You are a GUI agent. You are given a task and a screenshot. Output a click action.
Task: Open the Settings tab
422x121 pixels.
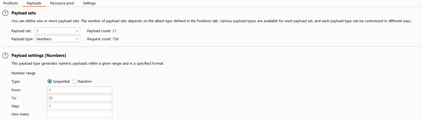(89, 3)
